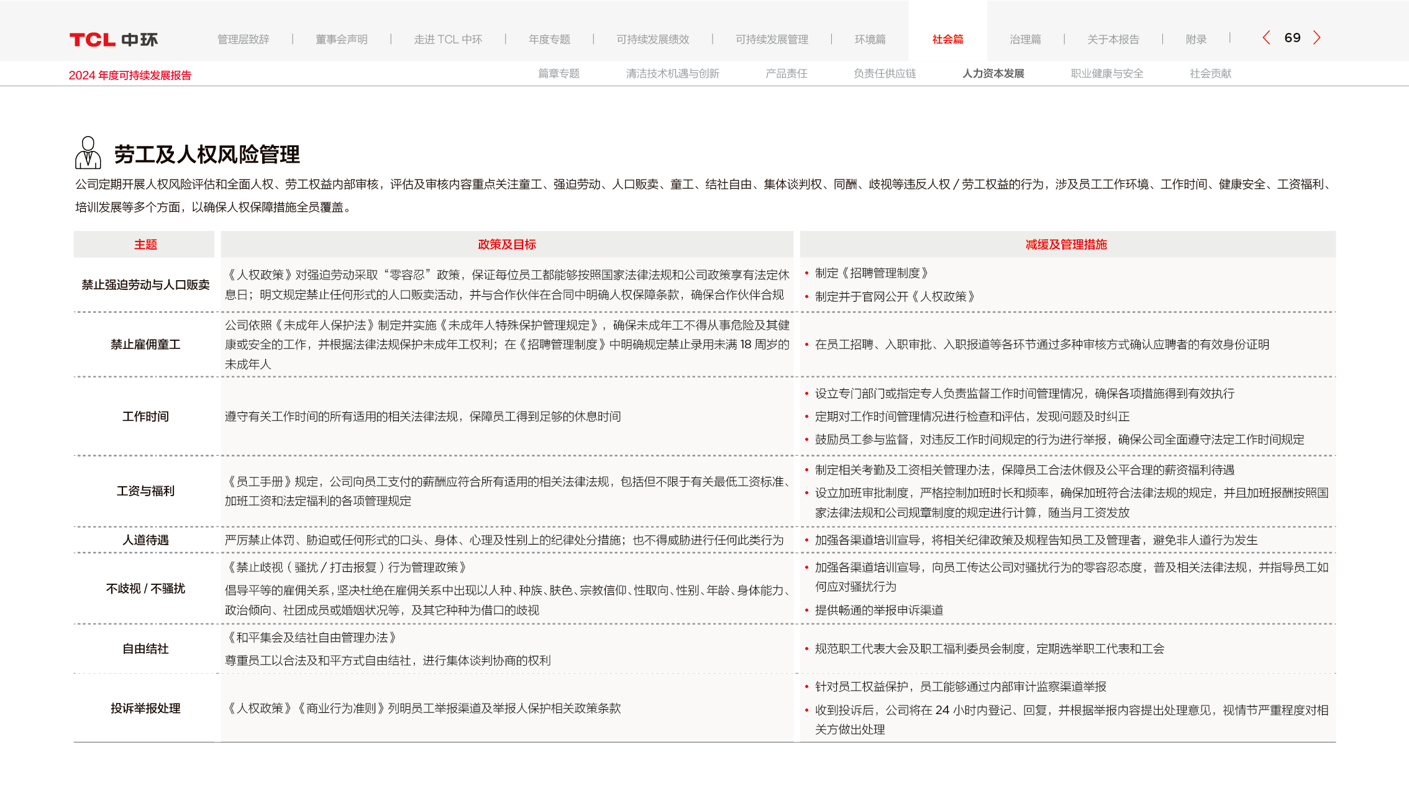Switch to 可持续发展绩效 tab

point(652,40)
